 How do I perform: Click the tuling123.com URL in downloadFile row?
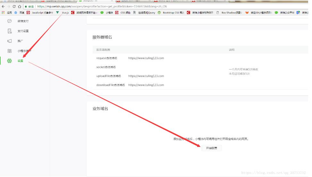[146, 85]
